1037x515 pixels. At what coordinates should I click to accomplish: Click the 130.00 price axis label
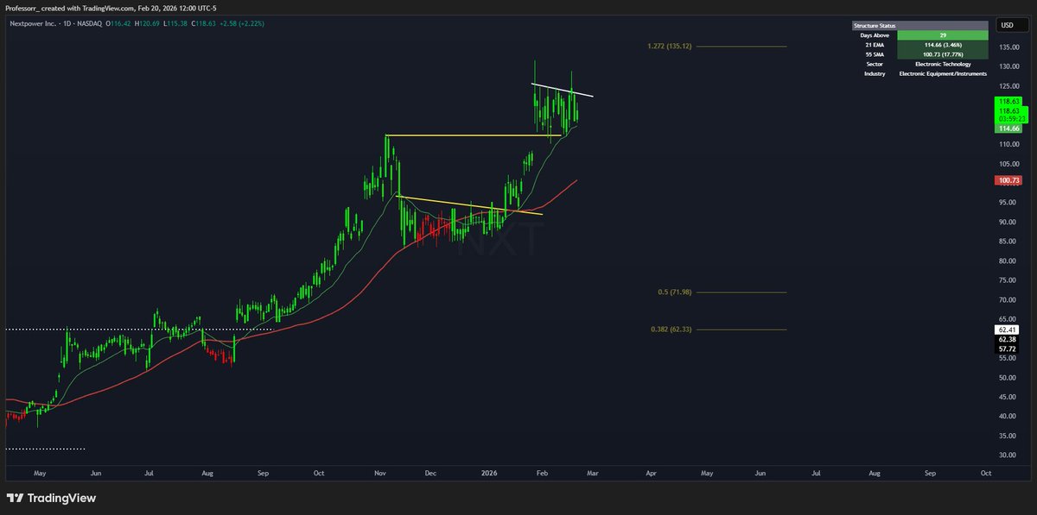(x=1008, y=66)
